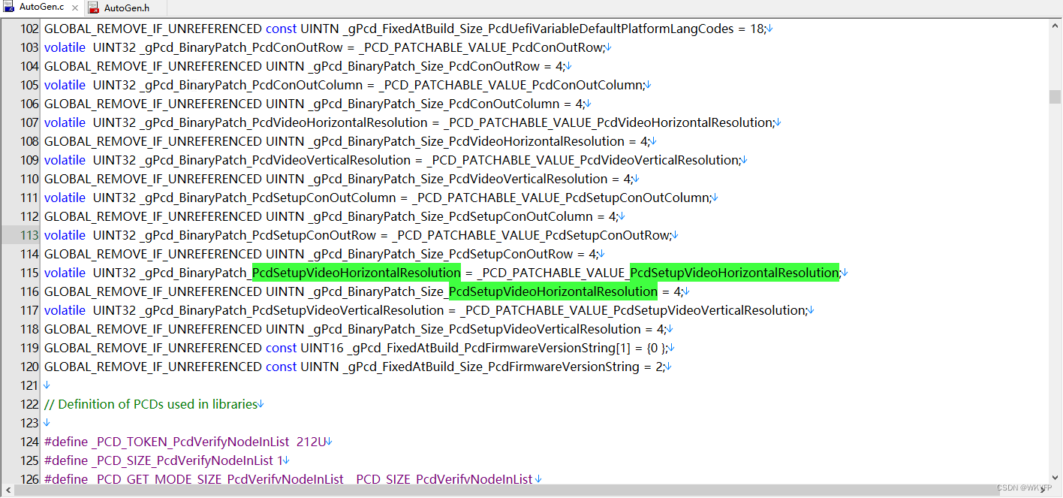Screen dimensions: 1063x498
Task: Click the scrollbar up arrow
Action: 1055,25
